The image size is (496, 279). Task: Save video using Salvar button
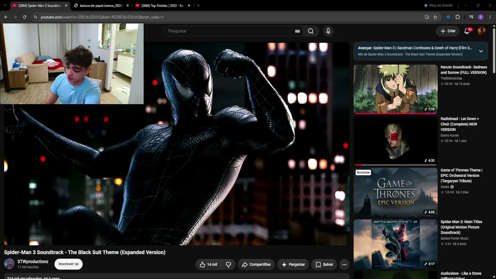tap(324, 265)
